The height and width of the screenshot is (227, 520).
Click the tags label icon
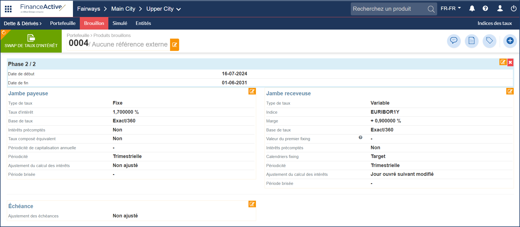tap(489, 41)
